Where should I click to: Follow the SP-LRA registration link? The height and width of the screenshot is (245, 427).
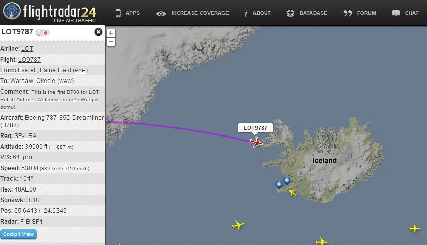coord(25,135)
